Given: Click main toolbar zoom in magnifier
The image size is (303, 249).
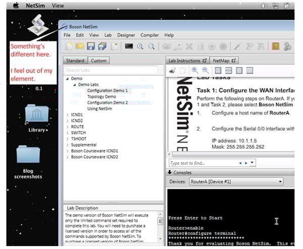Looking at the screenshot, I should point(140,46).
